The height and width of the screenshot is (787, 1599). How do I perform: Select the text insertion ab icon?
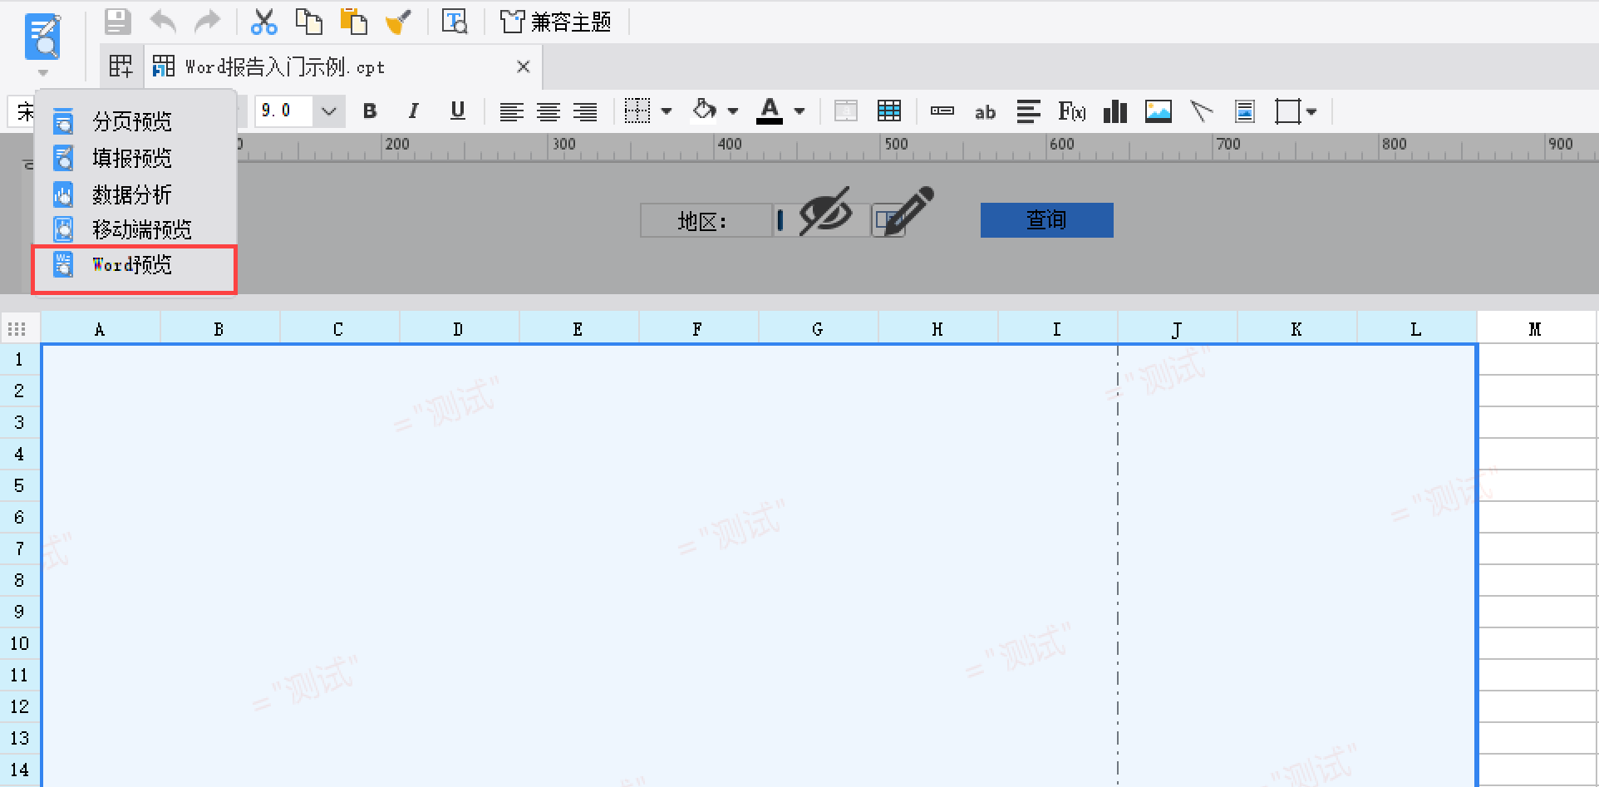985,111
